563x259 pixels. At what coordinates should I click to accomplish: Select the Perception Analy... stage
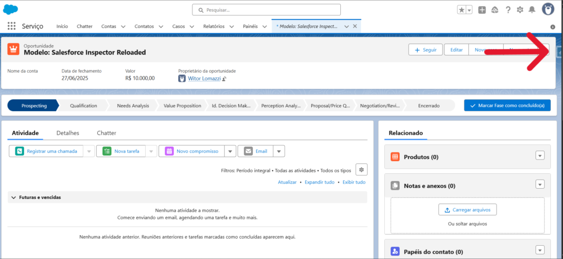click(x=281, y=106)
